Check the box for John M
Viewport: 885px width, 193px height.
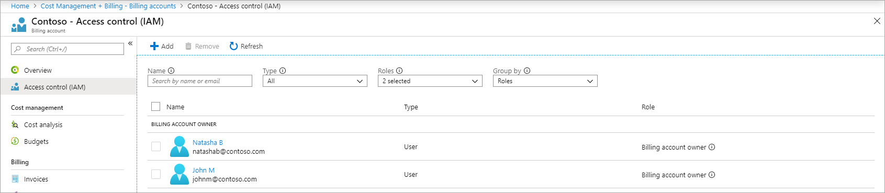coord(156,174)
